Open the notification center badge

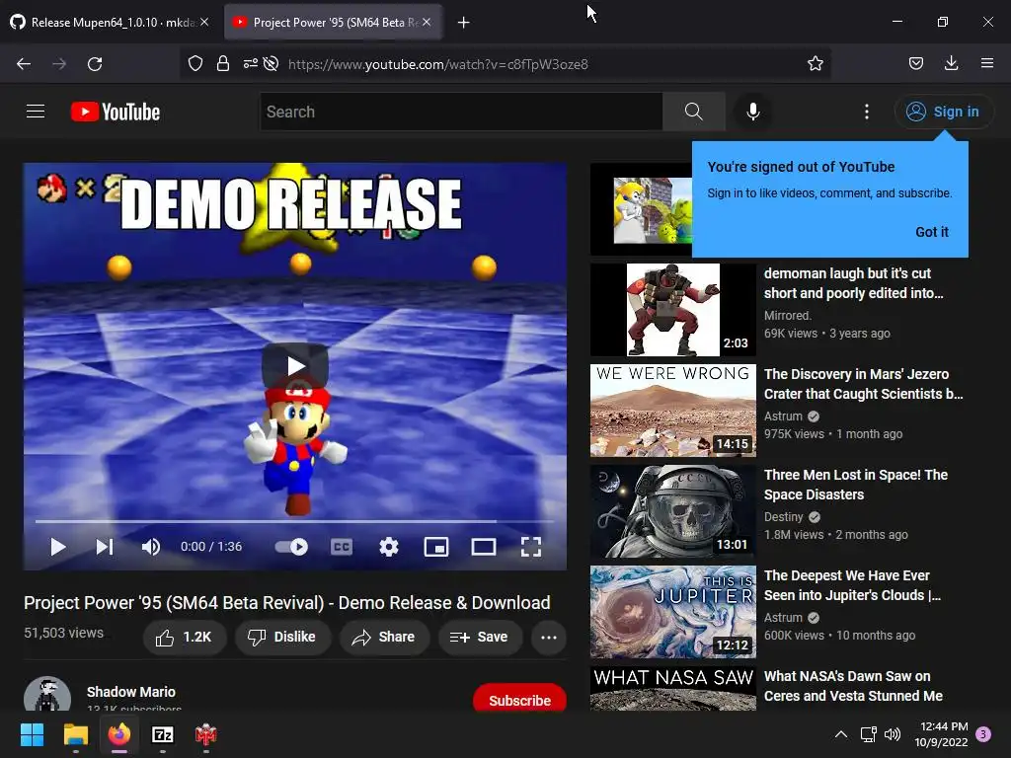[983, 734]
